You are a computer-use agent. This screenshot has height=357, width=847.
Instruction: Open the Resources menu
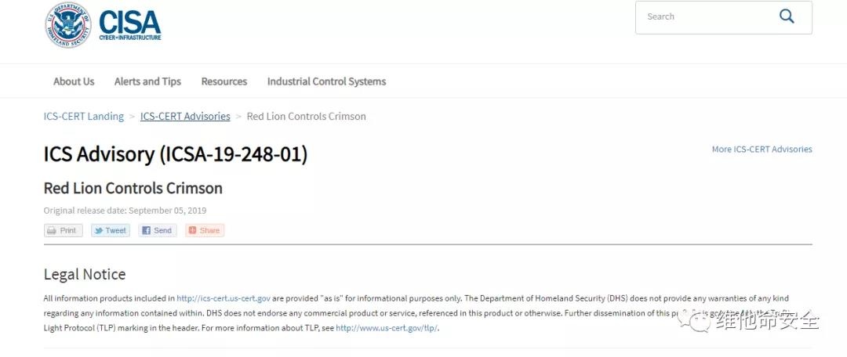[224, 81]
